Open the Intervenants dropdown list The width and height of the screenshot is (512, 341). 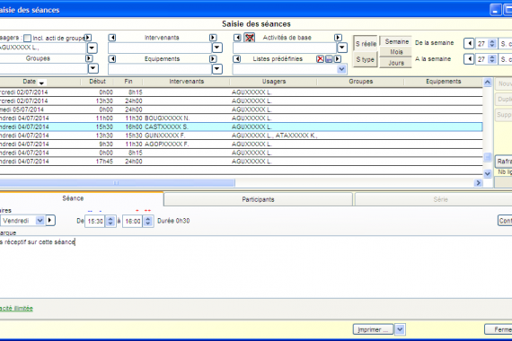tap(217, 48)
